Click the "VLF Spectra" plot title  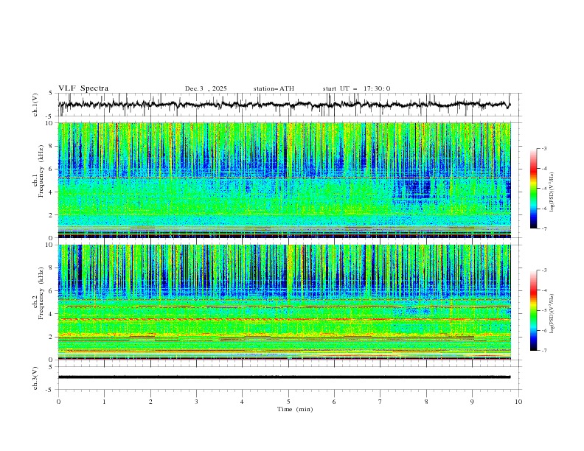pos(83,88)
